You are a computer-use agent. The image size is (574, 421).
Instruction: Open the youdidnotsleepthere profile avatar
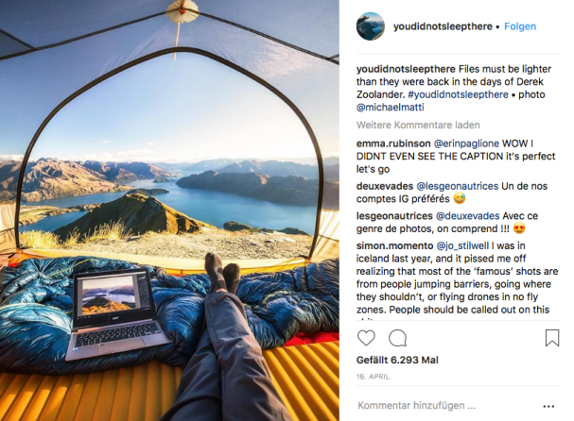click(x=371, y=26)
